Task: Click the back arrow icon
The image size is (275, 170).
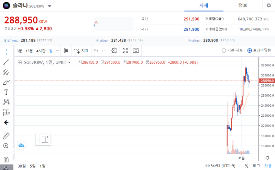Action: (6, 123)
